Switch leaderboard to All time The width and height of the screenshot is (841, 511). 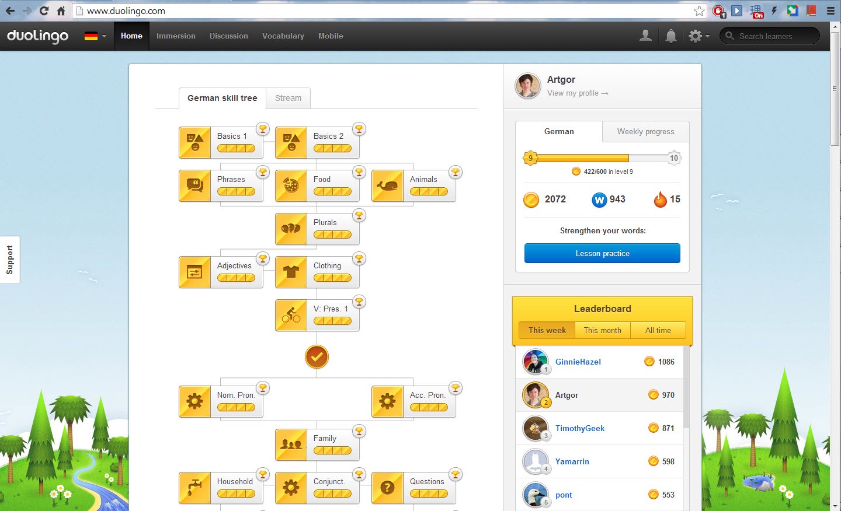[658, 330]
